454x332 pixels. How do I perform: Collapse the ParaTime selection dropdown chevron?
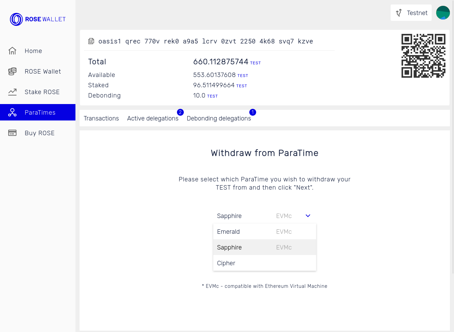(x=308, y=216)
